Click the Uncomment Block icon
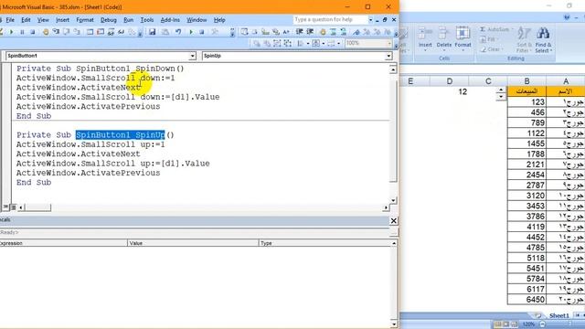This screenshot has height=329, width=585. click(344, 32)
